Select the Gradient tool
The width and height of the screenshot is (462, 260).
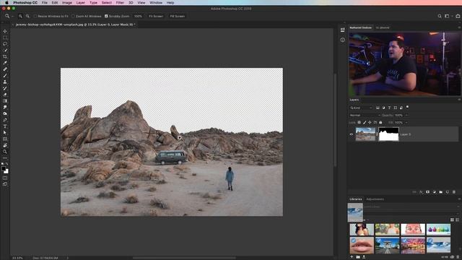pos(5,101)
